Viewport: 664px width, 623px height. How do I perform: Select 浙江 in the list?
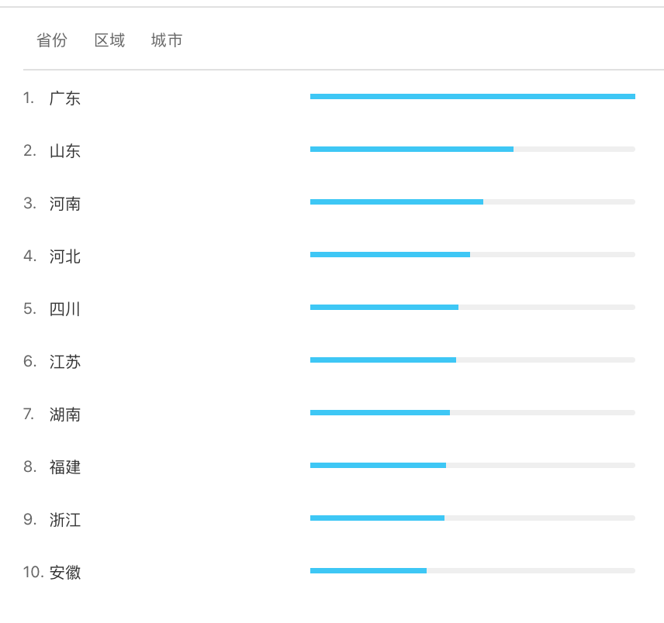click(65, 520)
